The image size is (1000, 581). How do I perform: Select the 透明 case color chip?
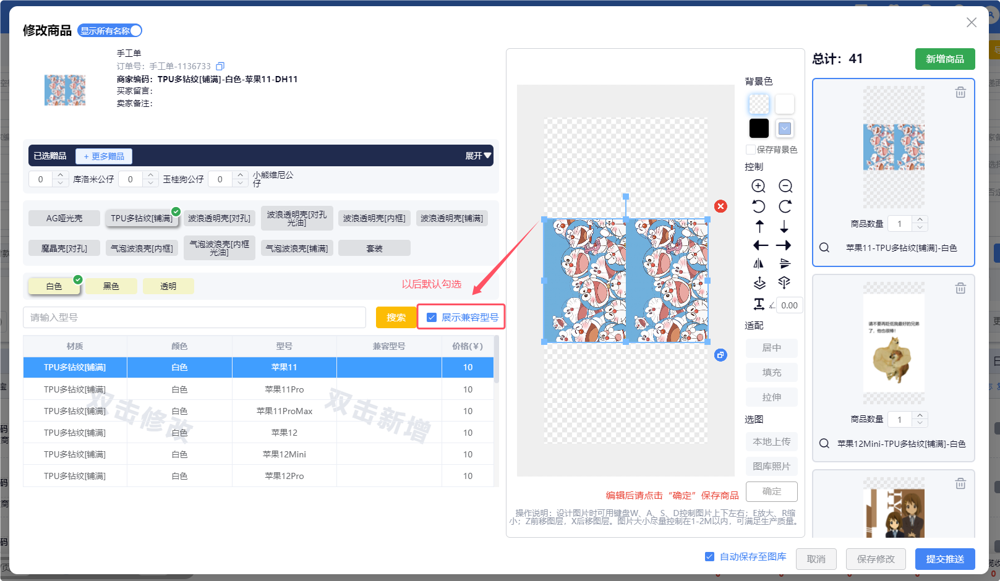[168, 286]
